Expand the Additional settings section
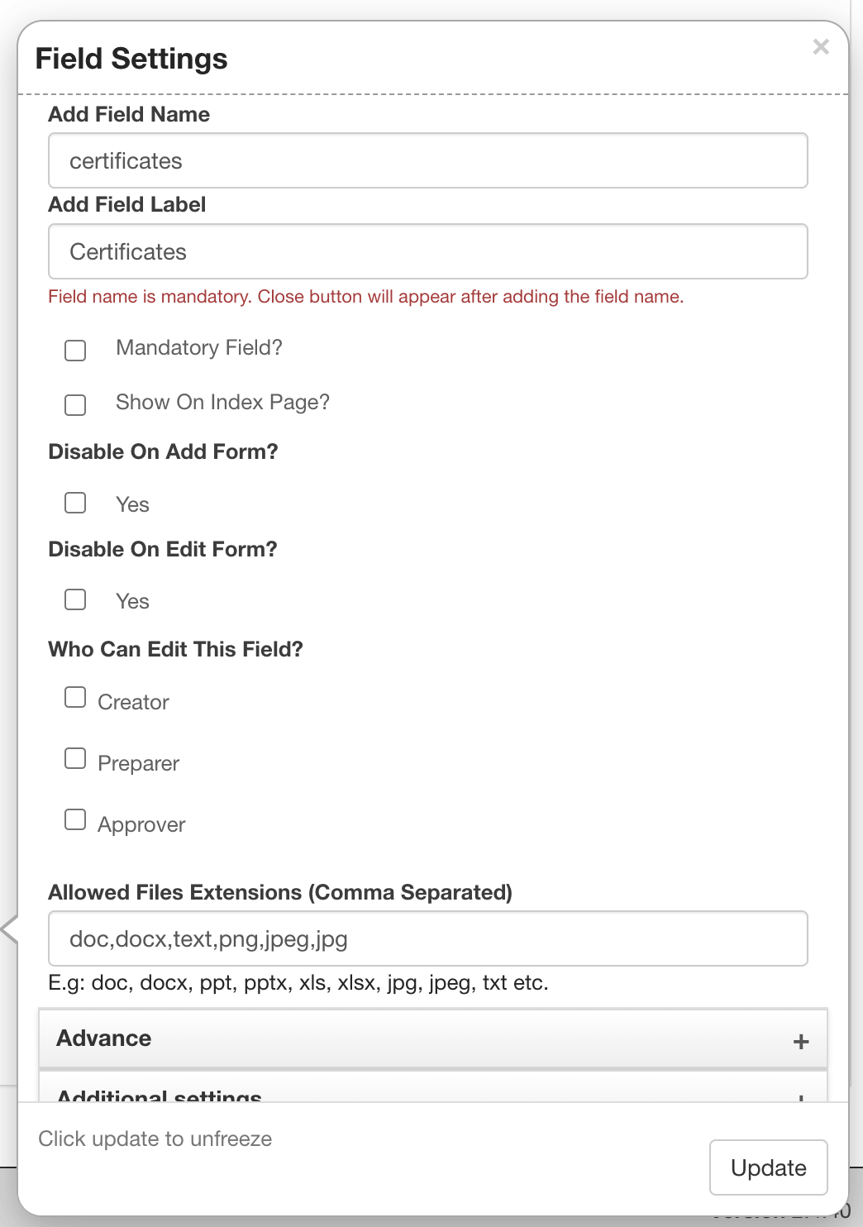 coord(433,1087)
